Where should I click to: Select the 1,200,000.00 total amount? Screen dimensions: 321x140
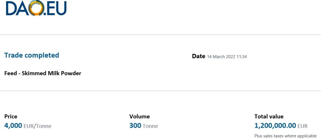pyautogui.click(x=275, y=125)
